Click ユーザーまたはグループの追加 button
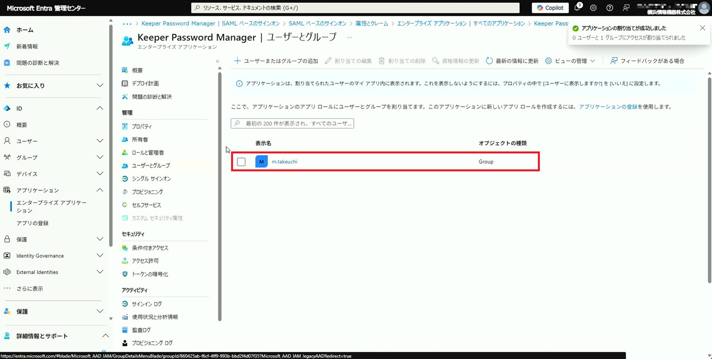The image size is (712, 359). (276, 61)
